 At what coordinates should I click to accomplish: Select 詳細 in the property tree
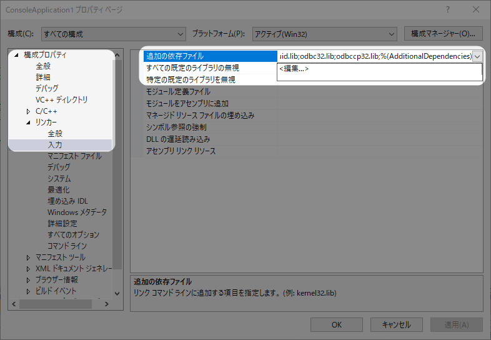(x=43, y=77)
